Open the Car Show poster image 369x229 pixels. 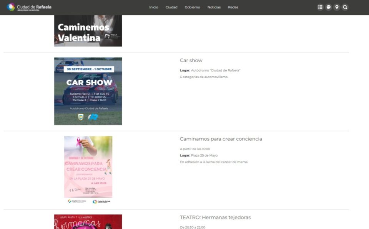[x=88, y=91]
